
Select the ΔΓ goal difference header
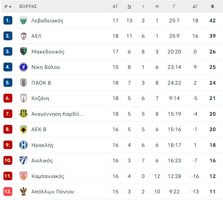(195, 6)
